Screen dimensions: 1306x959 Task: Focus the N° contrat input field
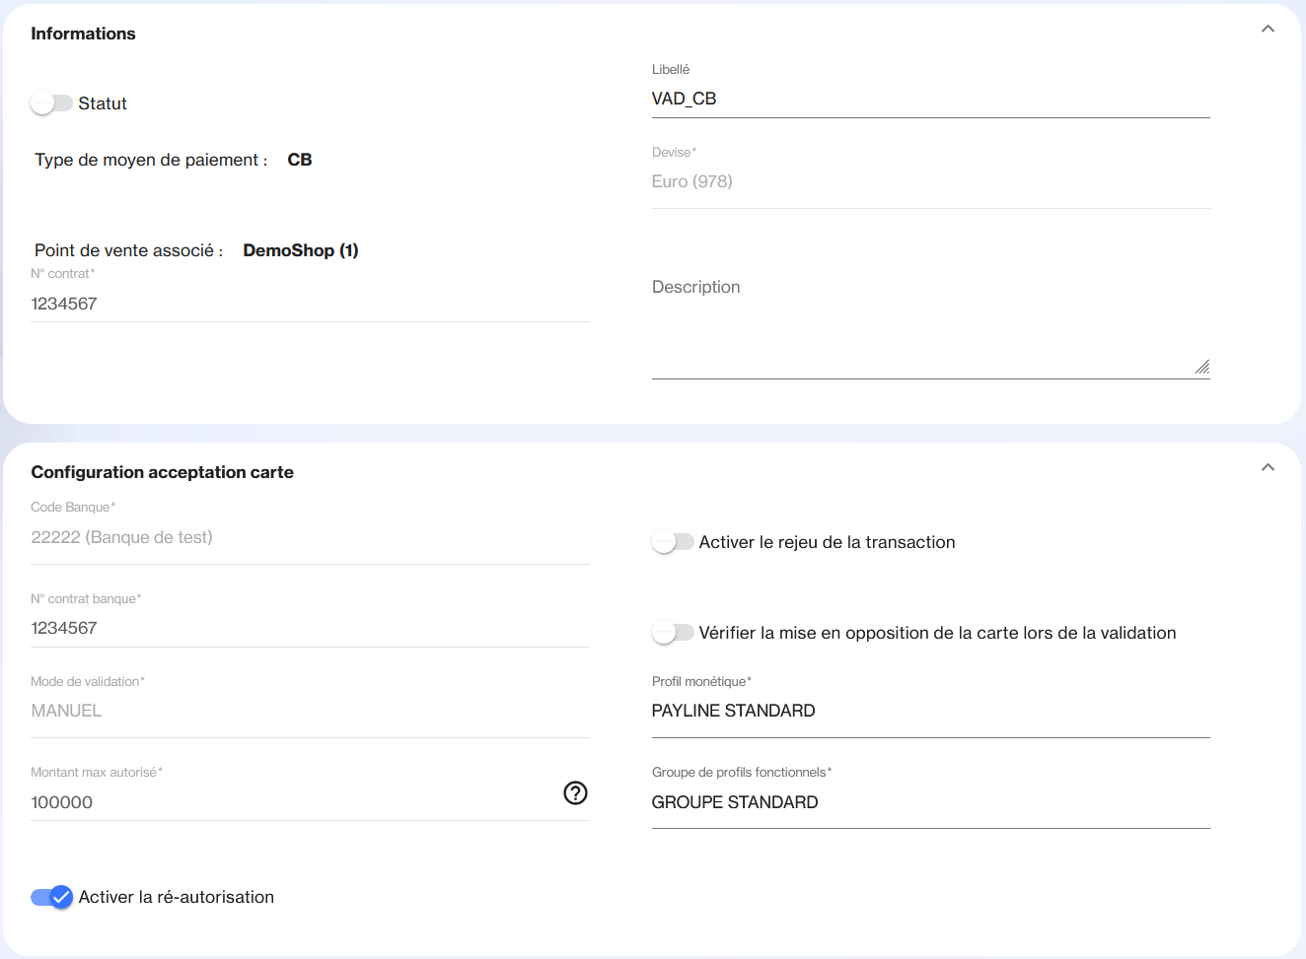point(309,304)
